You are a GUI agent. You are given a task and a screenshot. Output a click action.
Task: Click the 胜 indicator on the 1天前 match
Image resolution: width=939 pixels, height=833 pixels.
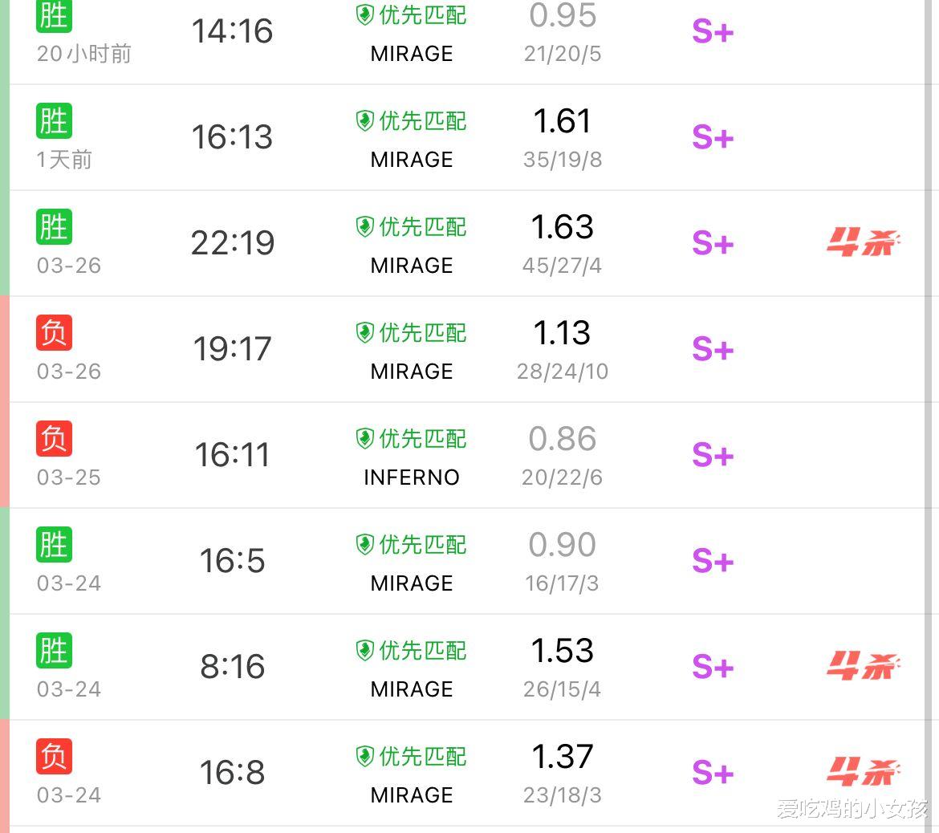click(x=53, y=121)
